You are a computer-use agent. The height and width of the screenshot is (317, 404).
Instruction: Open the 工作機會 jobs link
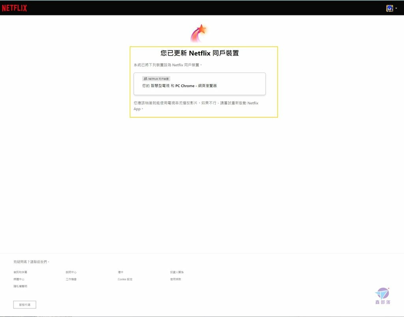(x=71, y=279)
